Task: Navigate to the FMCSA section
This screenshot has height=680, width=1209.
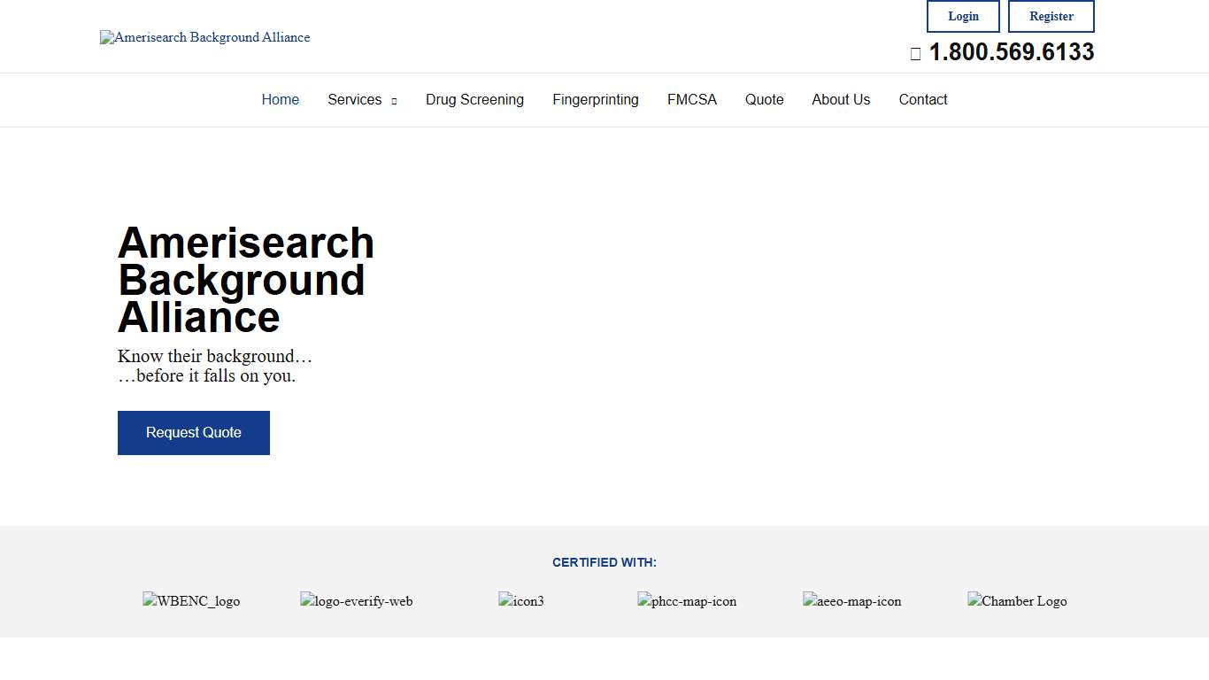Action: pos(692,99)
